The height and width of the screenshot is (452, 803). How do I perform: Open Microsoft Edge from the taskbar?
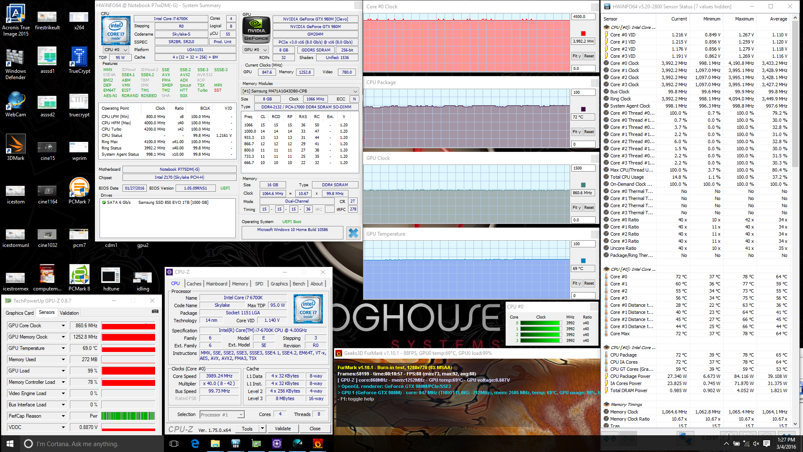(195, 444)
